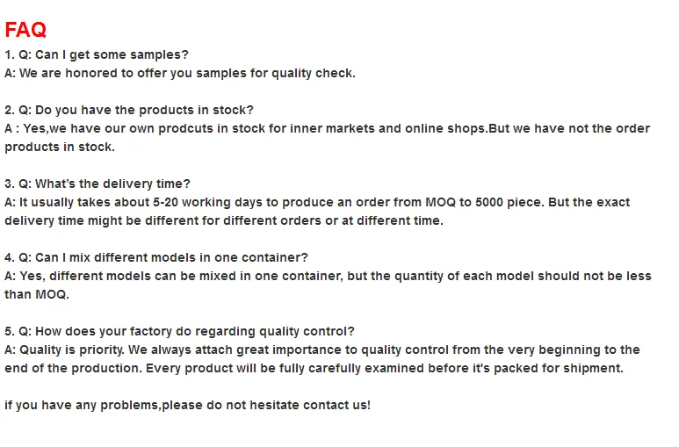
Task: Click the number "4." before the fourth question
Action: click(x=10, y=257)
